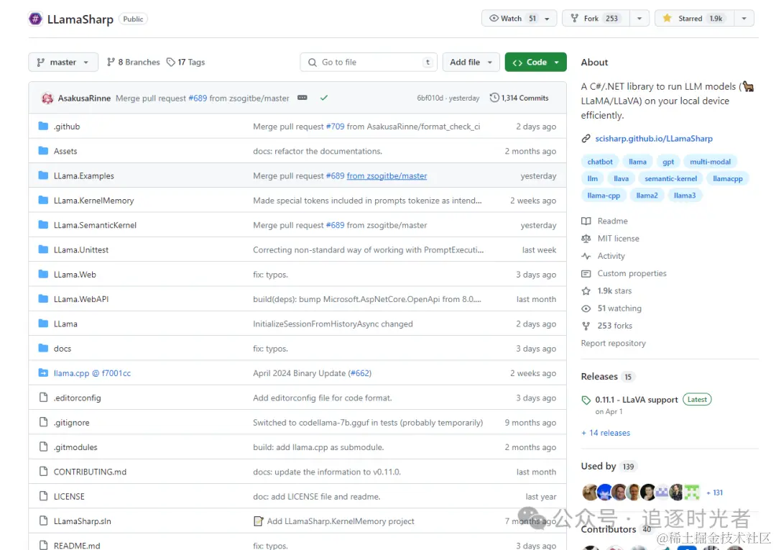Viewport: 776px width, 550px height.
Task: Open the LLama.Examples folder
Action: (83, 175)
